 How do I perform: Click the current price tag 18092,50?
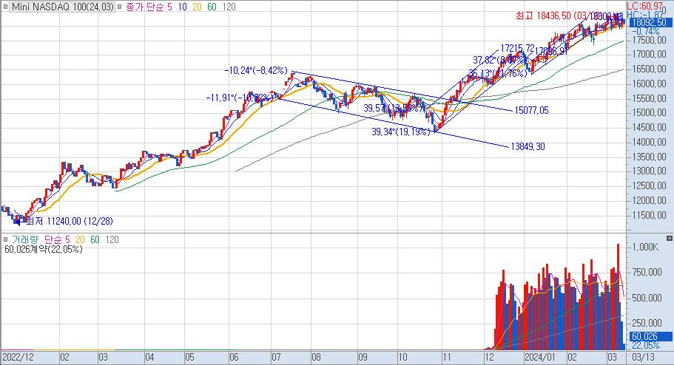click(x=650, y=22)
